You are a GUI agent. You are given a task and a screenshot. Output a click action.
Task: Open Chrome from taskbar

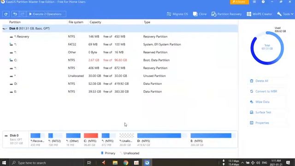point(126,163)
